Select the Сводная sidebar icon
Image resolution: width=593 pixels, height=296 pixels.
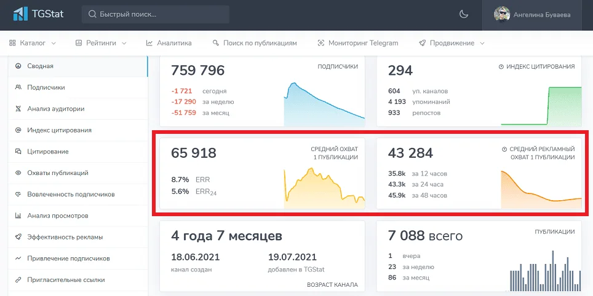click(x=18, y=66)
